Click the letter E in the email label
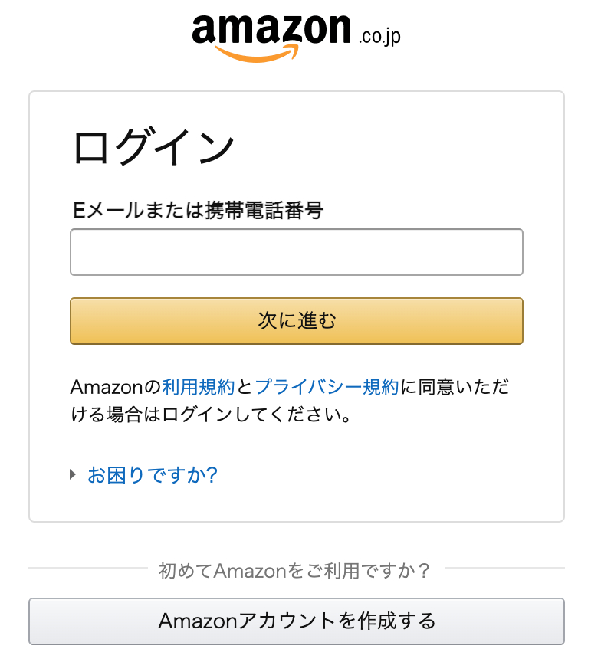The image size is (601, 672). point(77,211)
